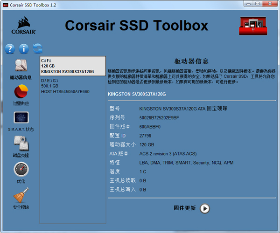Click the firmware version value 600ABBF0
Viewport: 280px width, 233px height.
150,126
